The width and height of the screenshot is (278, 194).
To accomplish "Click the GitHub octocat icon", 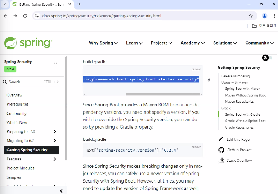I will [221, 150].
